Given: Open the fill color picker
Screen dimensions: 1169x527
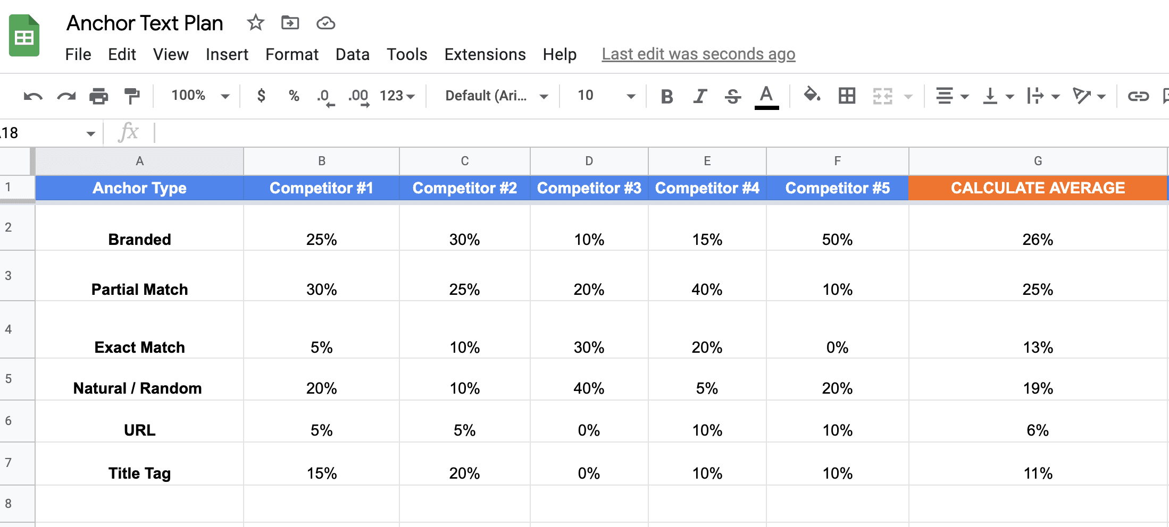Looking at the screenshot, I should pyautogui.click(x=812, y=95).
